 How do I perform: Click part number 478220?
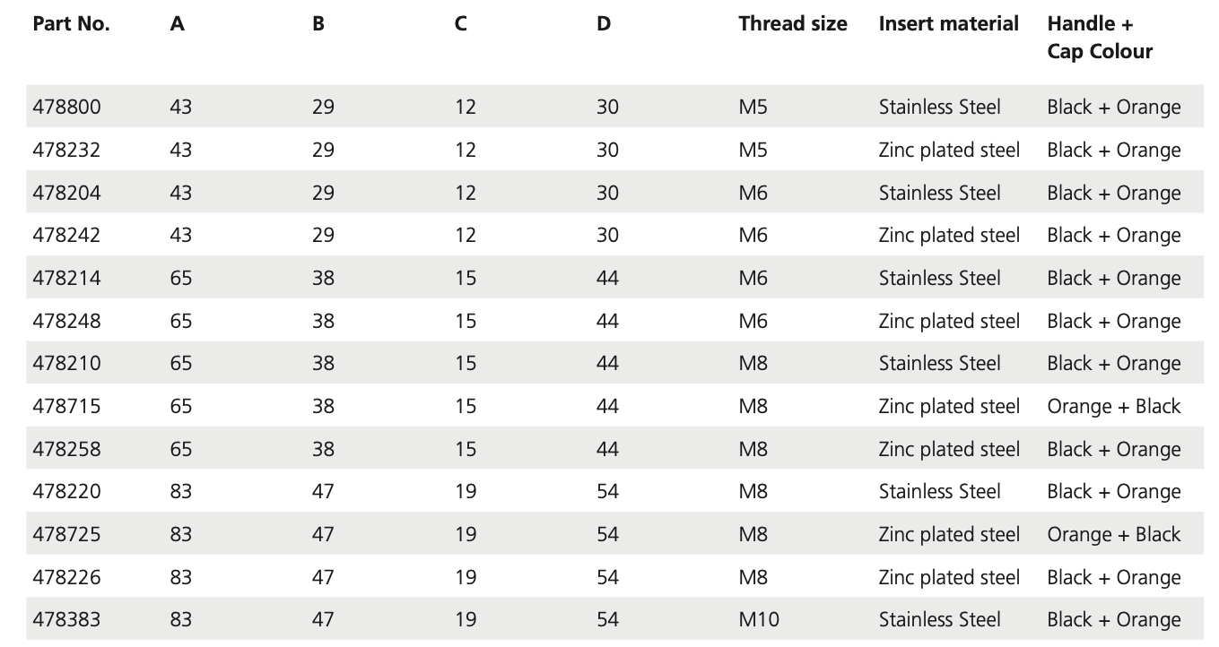tap(67, 492)
